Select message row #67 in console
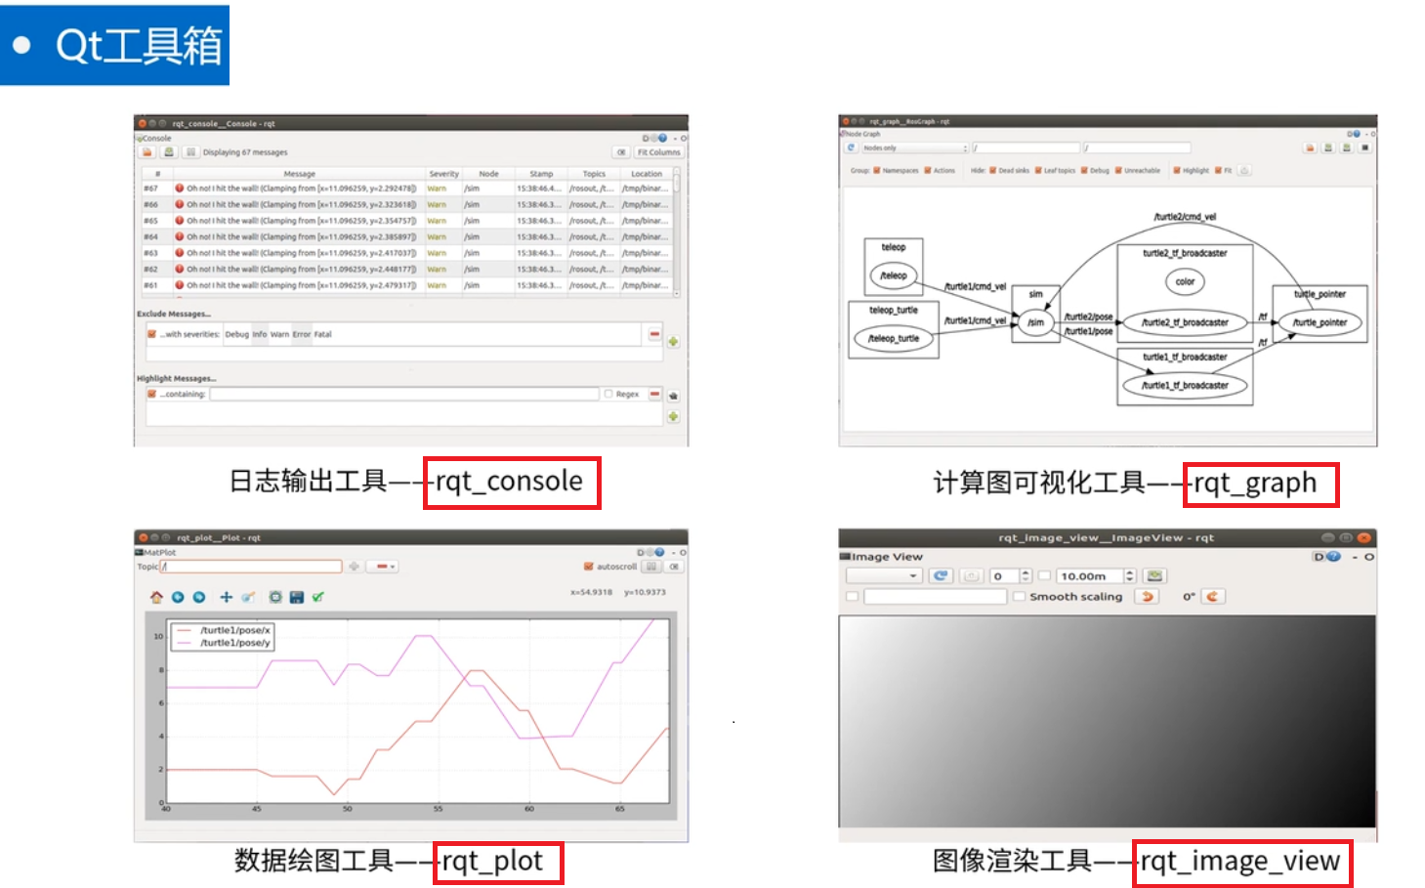Image resolution: width=1425 pixels, height=888 pixels. (405, 189)
